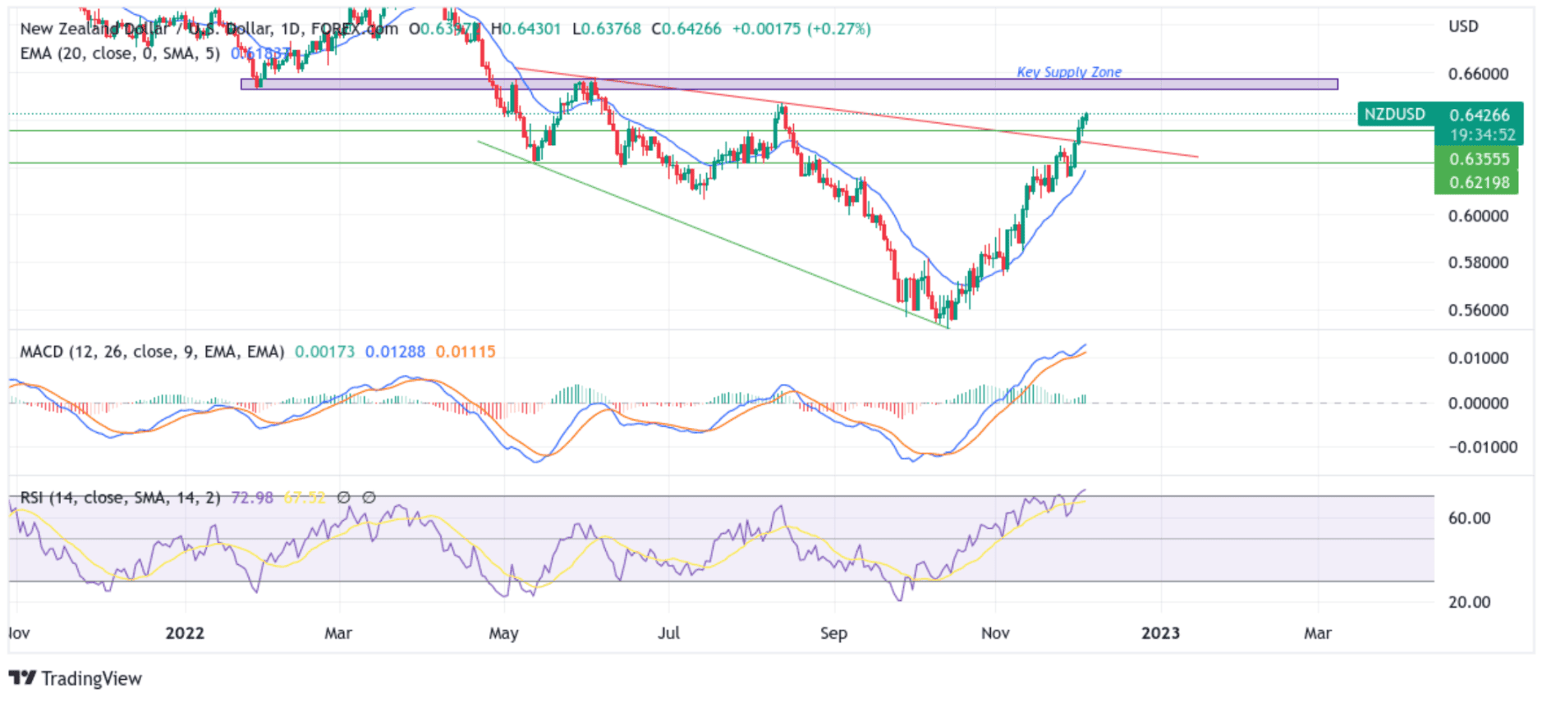Image resolution: width=1542 pixels, height=716 pixels.
Task: Click the −0.01000 MACD axis label
Action: (1483, 447)
